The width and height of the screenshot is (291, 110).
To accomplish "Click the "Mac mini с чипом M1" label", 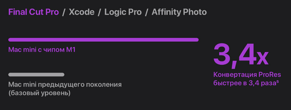I will click(42, 50).
